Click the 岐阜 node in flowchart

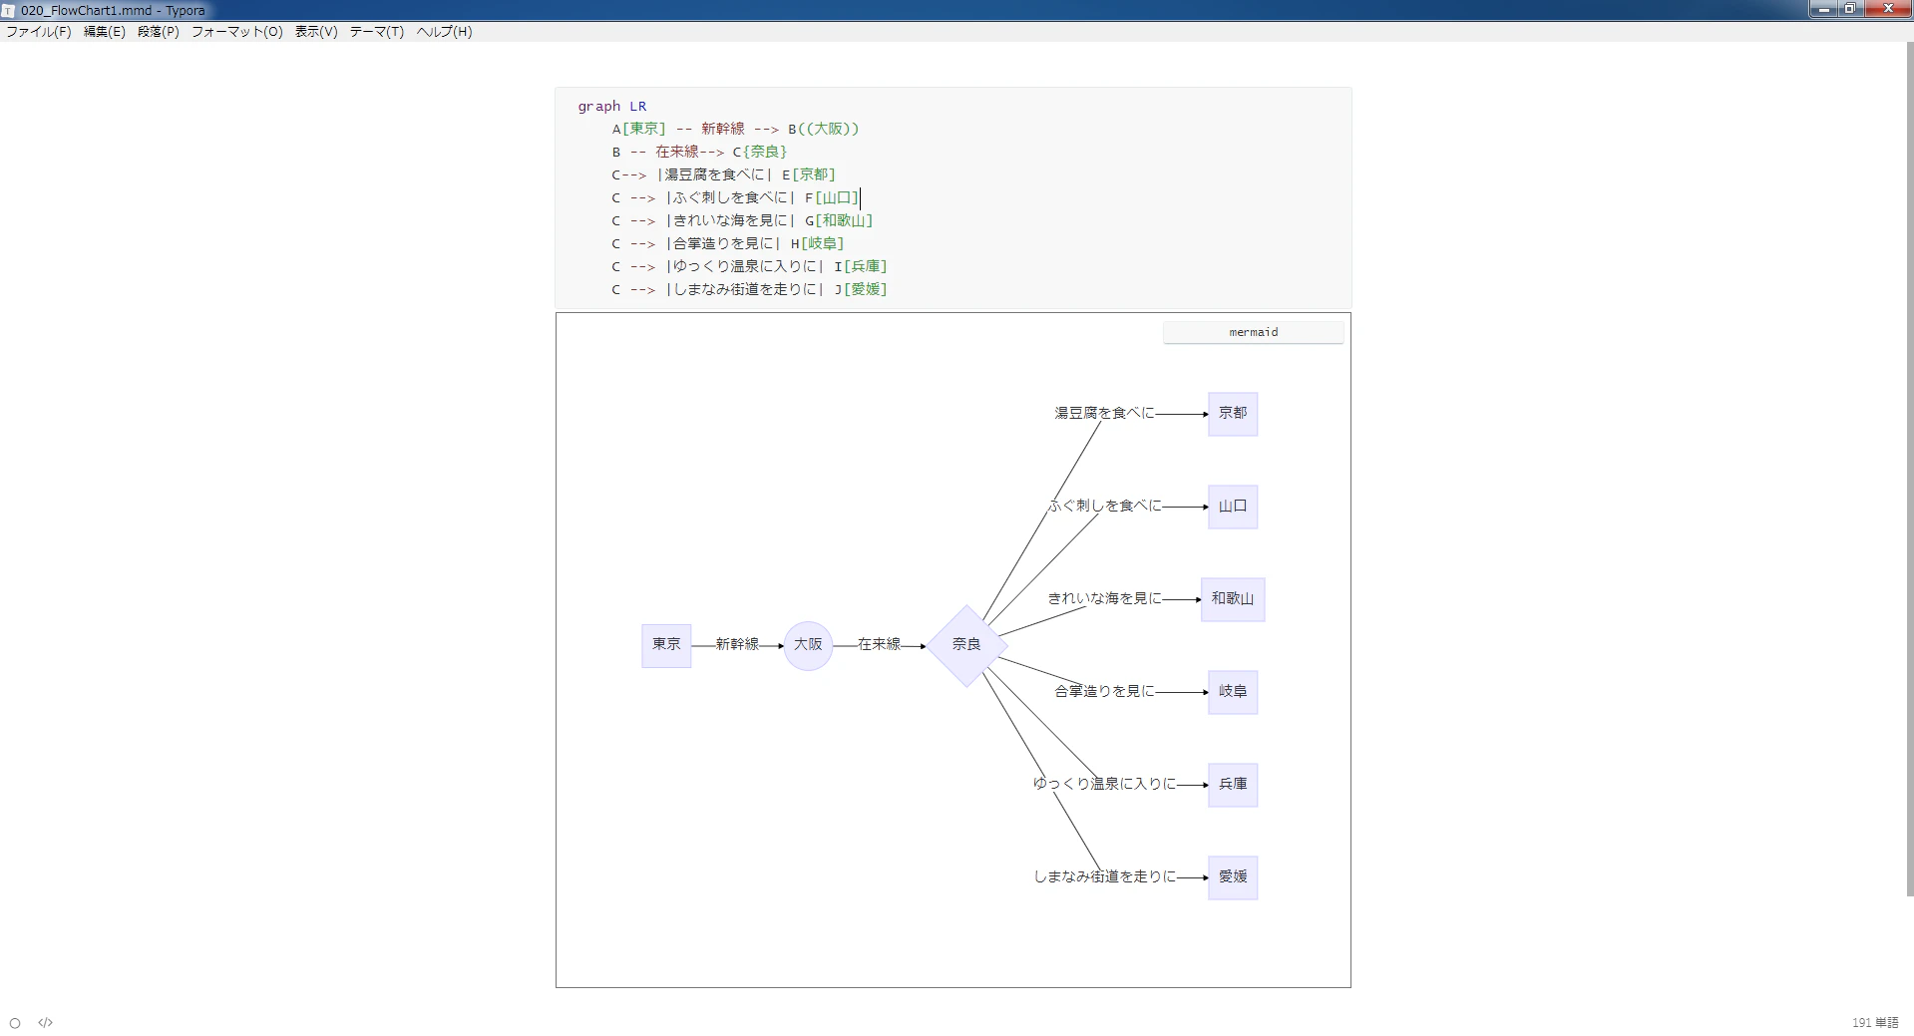coord(1233,692)
